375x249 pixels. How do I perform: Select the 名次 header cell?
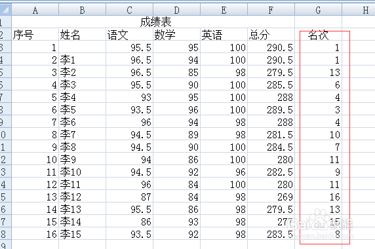tap(318, 35)
